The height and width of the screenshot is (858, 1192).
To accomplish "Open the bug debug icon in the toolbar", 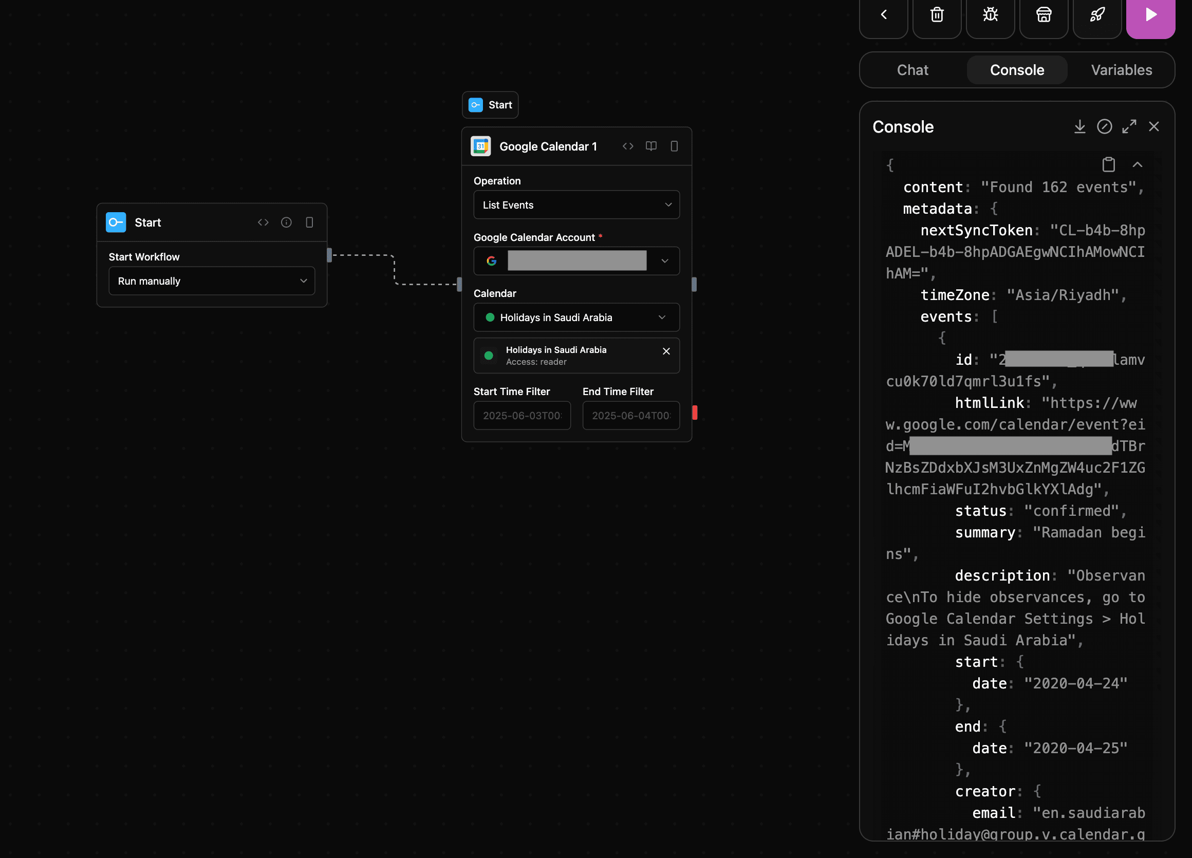I will [x=990, y=15].
